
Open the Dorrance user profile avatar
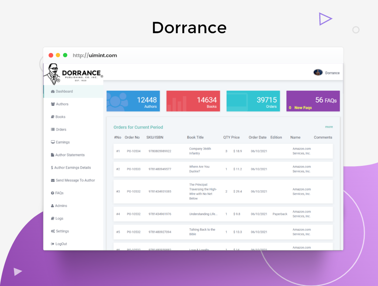click(x=318, y=73)
